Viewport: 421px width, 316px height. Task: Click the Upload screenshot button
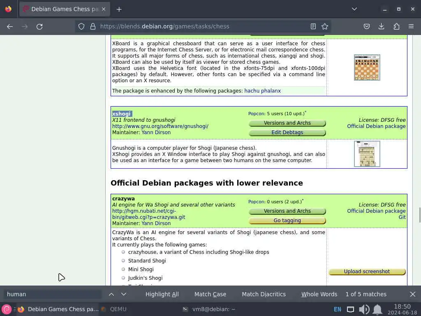tap(367, 272)
